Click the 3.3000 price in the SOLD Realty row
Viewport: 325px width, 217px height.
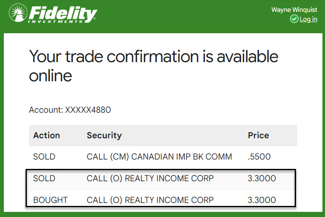pyautogui.click(x=262, y=178)
